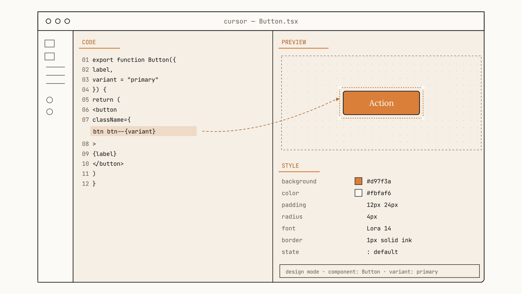
Task: Select the font value Lora 14
Action: click(x=379, y=228)
